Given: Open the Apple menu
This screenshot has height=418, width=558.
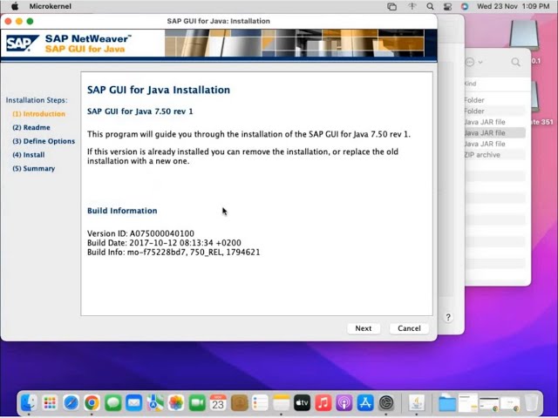Looking at the screenshot, I should 15,6.
